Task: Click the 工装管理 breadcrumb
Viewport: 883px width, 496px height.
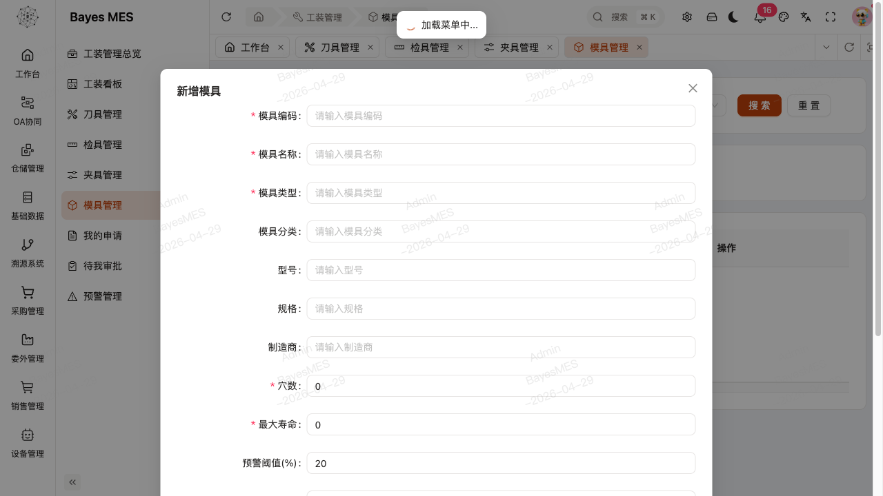Action: [x=317, y=17]
